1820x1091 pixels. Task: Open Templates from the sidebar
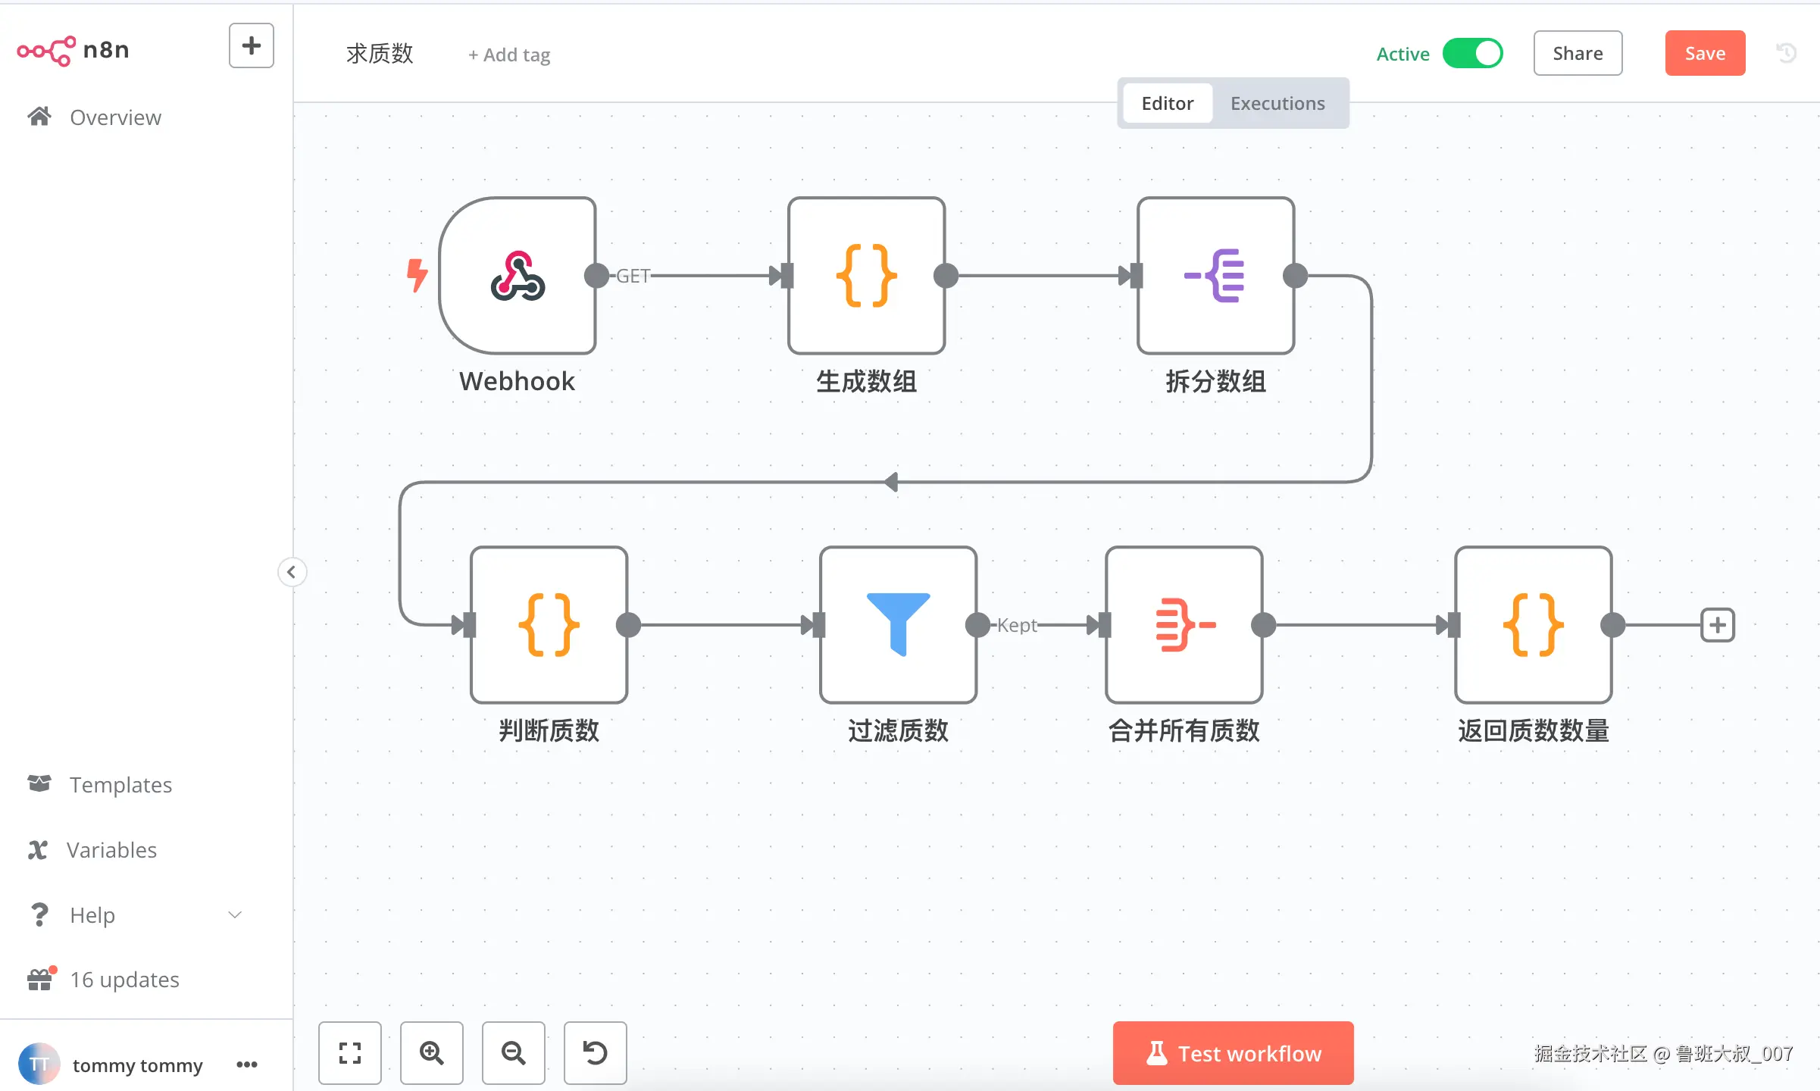coord(120,784)
